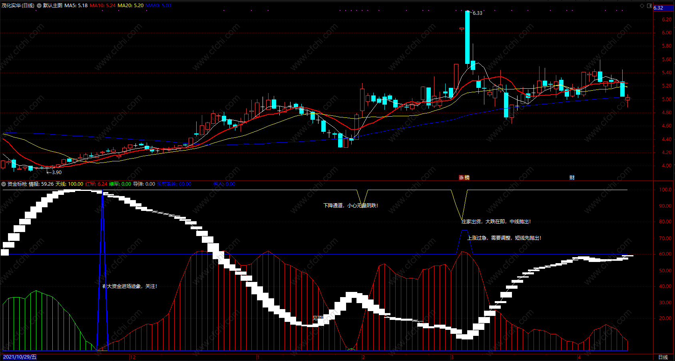Click the 100.0 indicator axis label
Image resolution: width=675 pixels, height=361 pixels.
(x=665, y=190)
